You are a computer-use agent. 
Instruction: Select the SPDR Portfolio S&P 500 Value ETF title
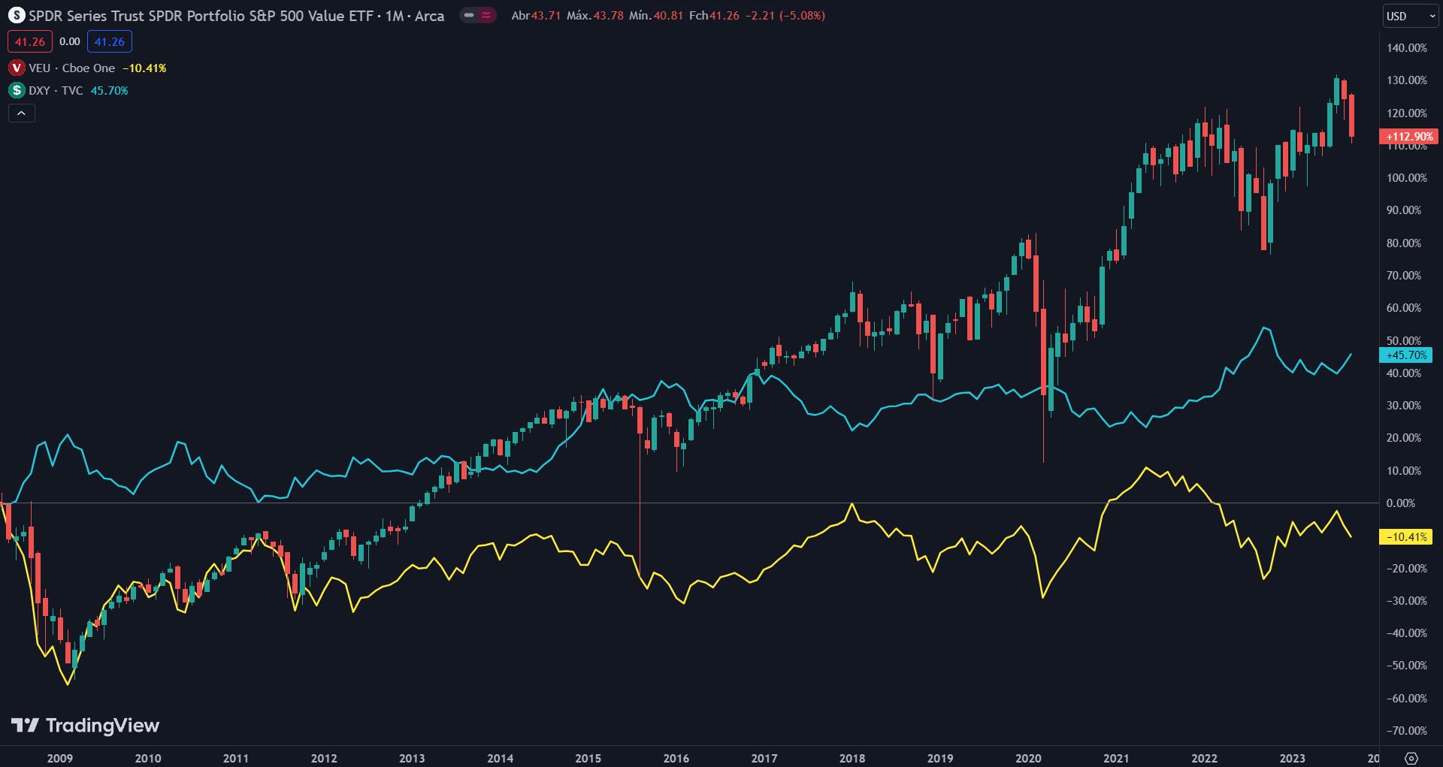point(236,15)
